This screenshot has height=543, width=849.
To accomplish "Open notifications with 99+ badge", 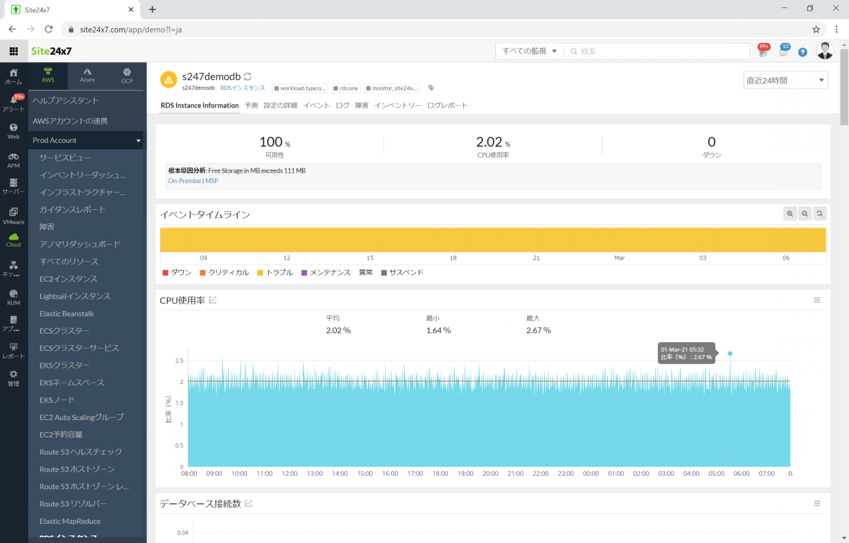I will point(763,51).
